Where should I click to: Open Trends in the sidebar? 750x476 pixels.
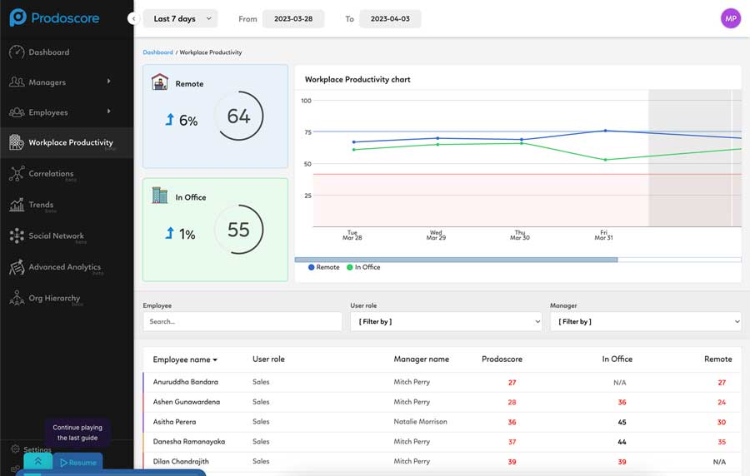tap(41, 205)
